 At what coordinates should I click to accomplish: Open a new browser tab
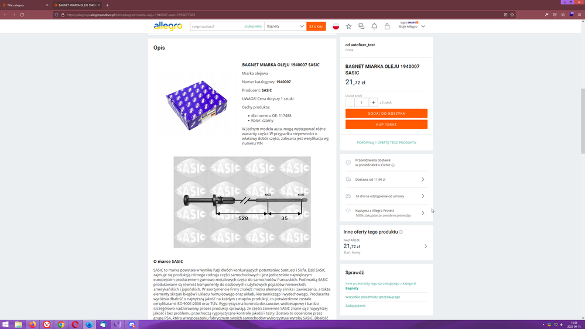(107, 5)
